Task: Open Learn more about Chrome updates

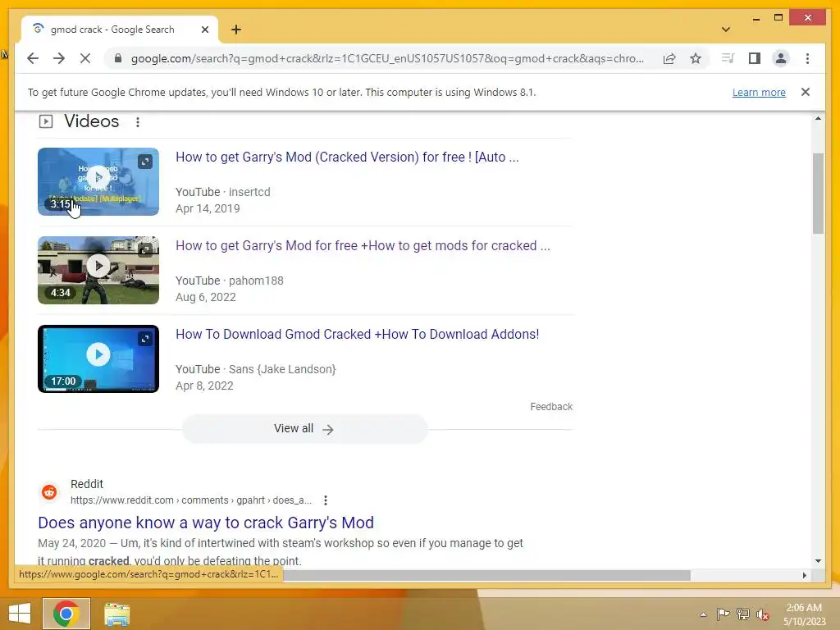Action: pyautogui.click(x=759, y=92)
